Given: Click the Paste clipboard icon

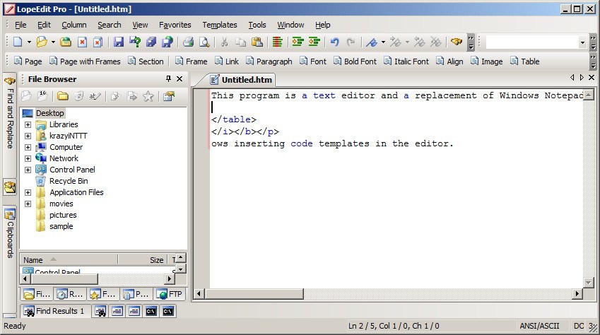Looking at the screenshot, I should (x=257, y=42).
